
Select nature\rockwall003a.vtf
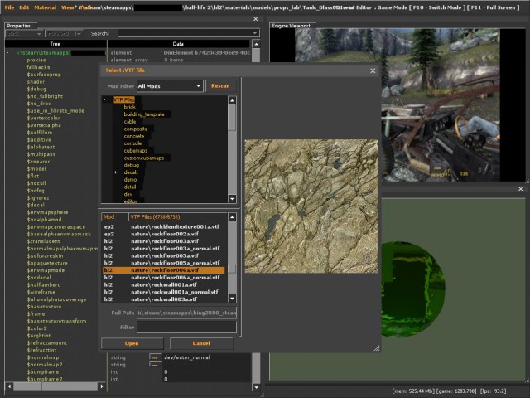[x=164, y=299]
